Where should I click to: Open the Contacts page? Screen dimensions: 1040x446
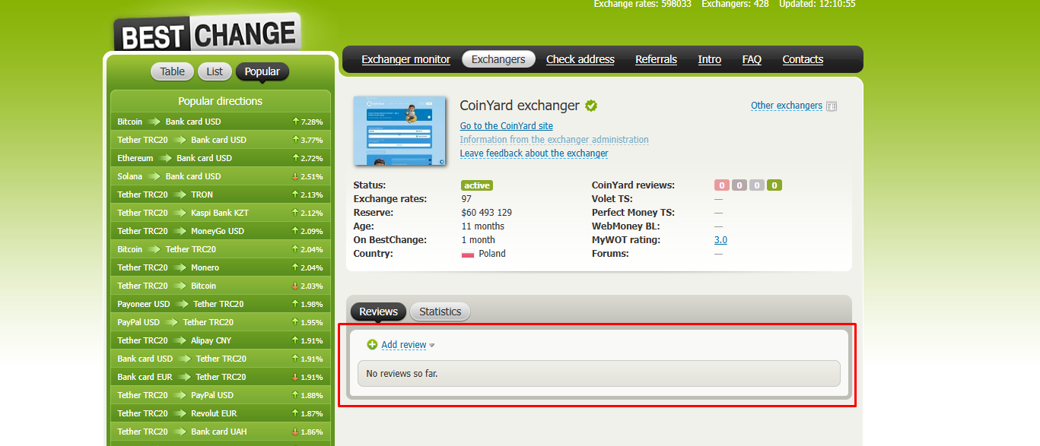click(x=803, y=59)
